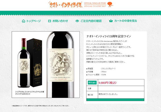Click the オフィシャル ファンクラブ ストア subtitle

[95, 6]
